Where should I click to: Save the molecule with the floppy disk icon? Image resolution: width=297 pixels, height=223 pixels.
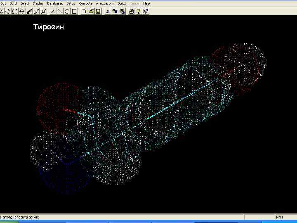[98, 12]
